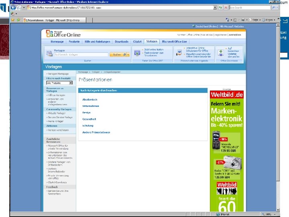Open the Suchen button dropdown arrow
The image size is (289, 217).
(x=128, y=55)
